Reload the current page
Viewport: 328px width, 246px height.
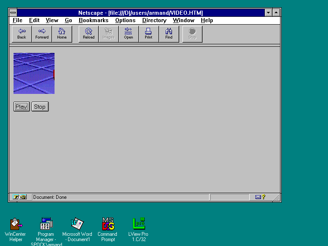tap(89, 34)
